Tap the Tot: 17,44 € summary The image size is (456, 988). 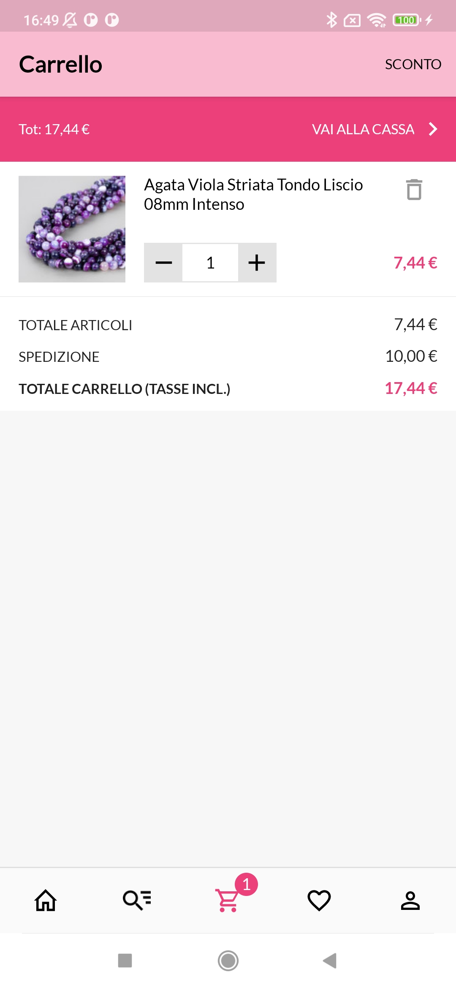54,129
